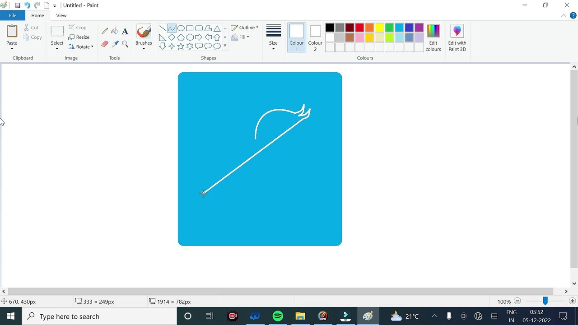The width and height of the screenshot is (578, 325).
Task: Activate Colour 1 foreground selector
Action: (297, 37)
